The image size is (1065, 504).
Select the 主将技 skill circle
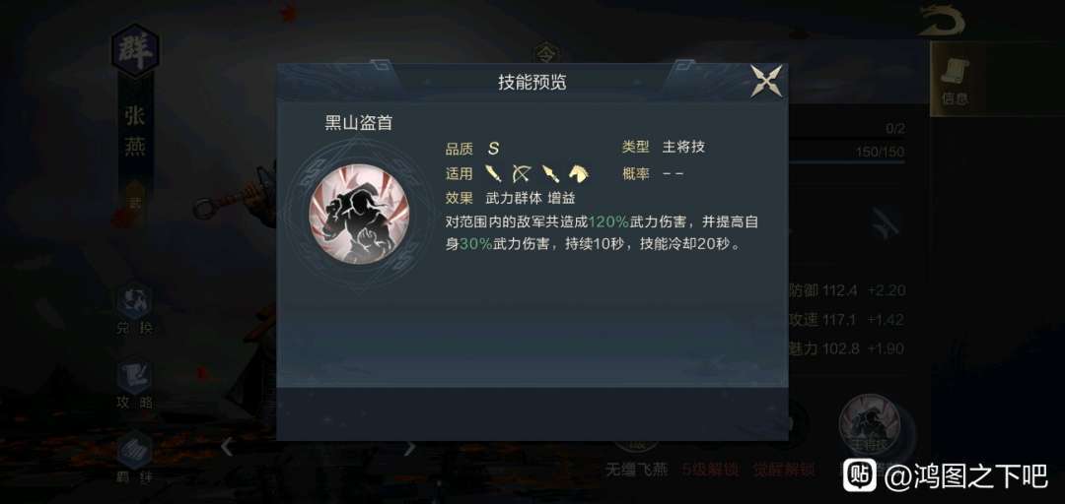(x=870, y=426)
